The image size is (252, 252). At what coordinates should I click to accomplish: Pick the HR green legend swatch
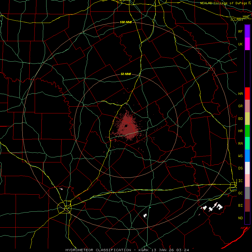coord(247,131)
